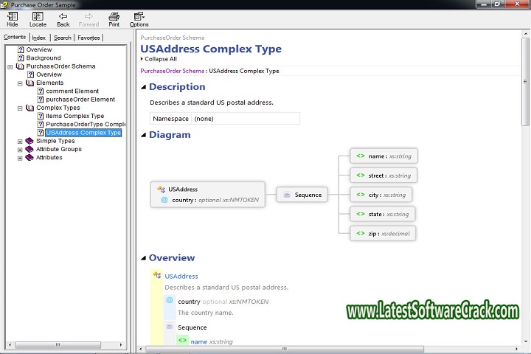This screenshot has height=354, width=531.
Task: Expand the Simple Types tree node
Action: (20, 141)
